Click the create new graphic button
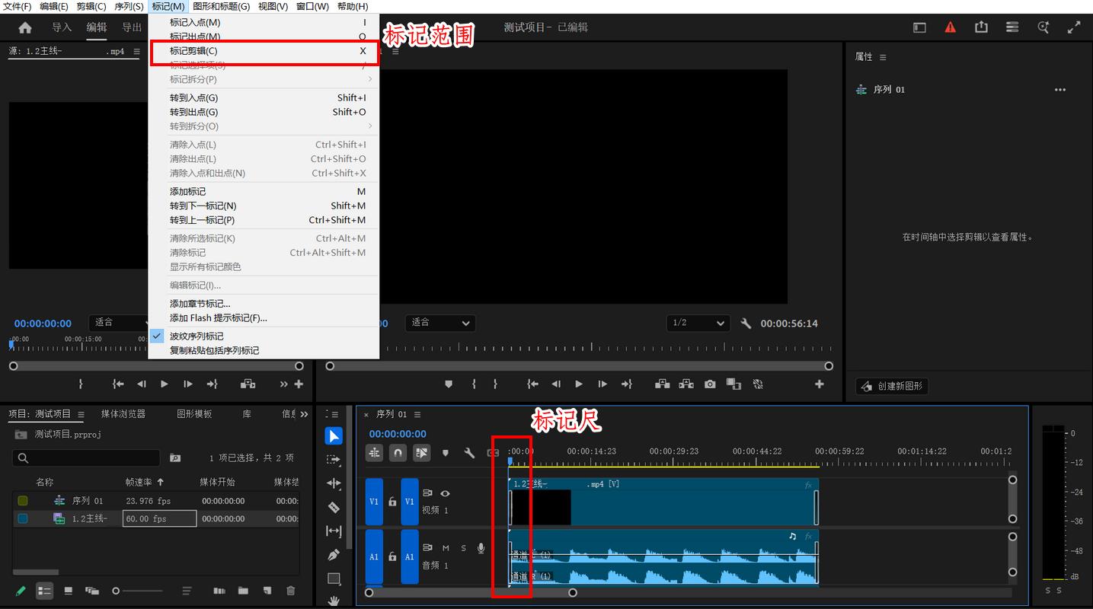Viewport: 1093px width, 609px height. [892, 386]
